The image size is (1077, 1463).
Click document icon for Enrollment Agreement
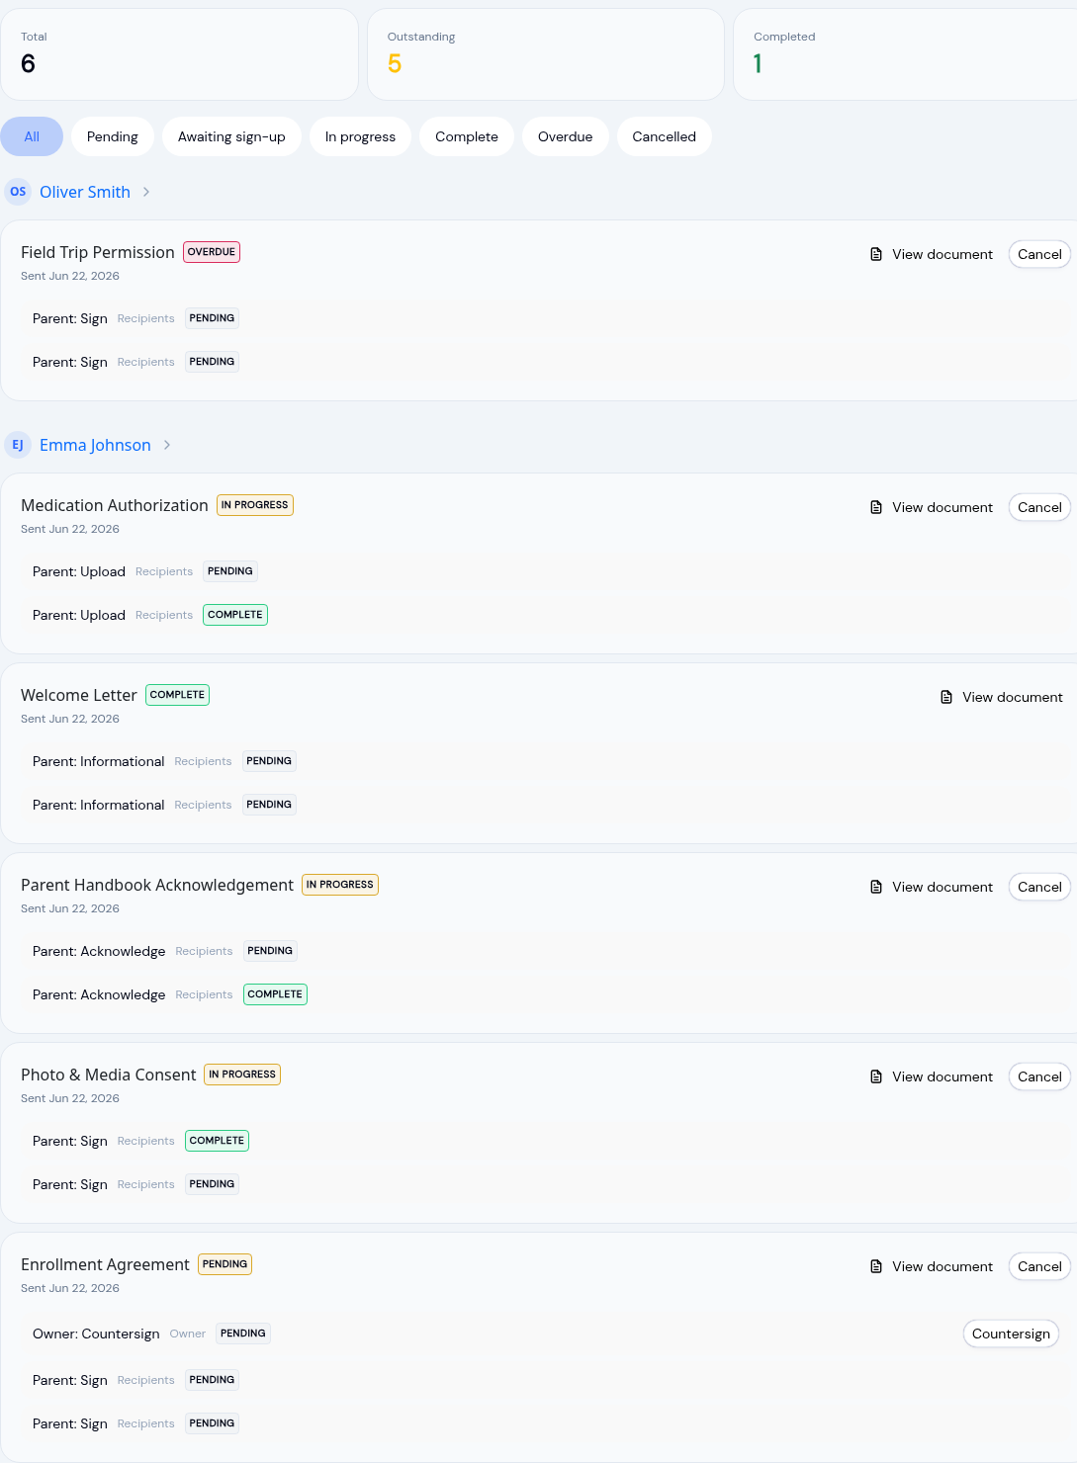tap(876, 1266)
